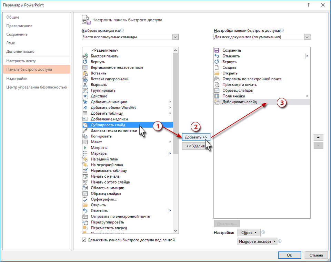Select 'Дублировать слайд' in the right list

(x=262, y=102)
